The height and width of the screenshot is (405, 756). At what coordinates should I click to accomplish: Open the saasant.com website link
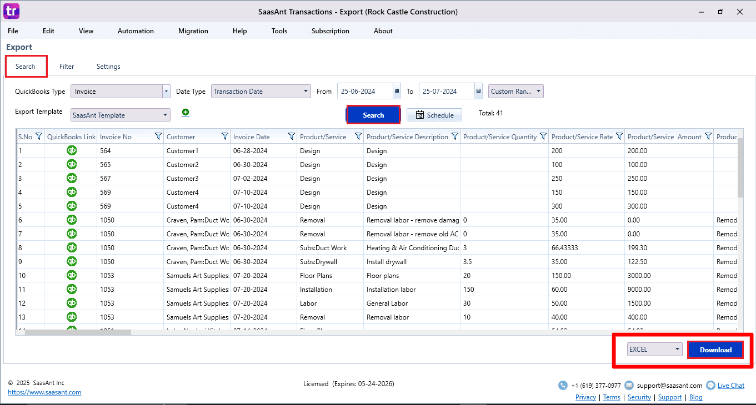pyautogui.click(x=44, y=392)
